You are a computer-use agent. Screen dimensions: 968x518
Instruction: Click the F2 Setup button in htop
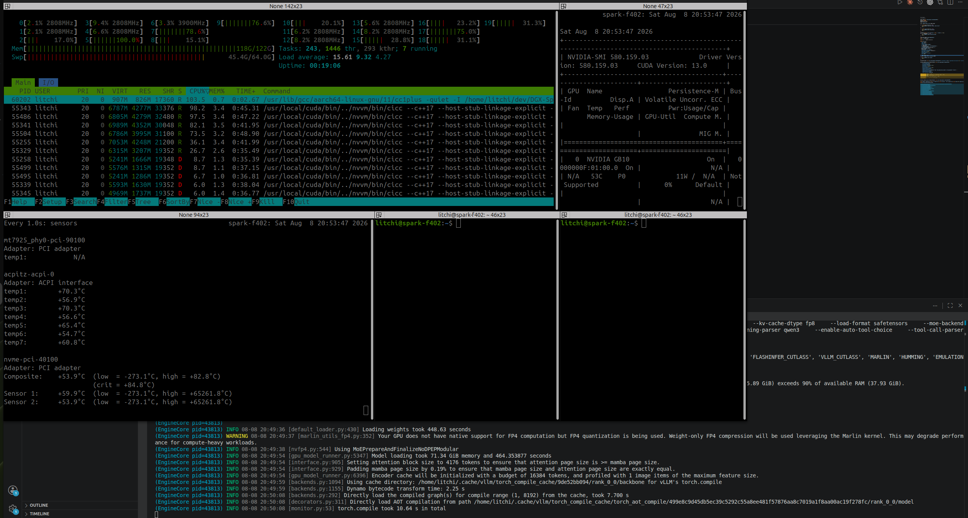tap(50, 202)
